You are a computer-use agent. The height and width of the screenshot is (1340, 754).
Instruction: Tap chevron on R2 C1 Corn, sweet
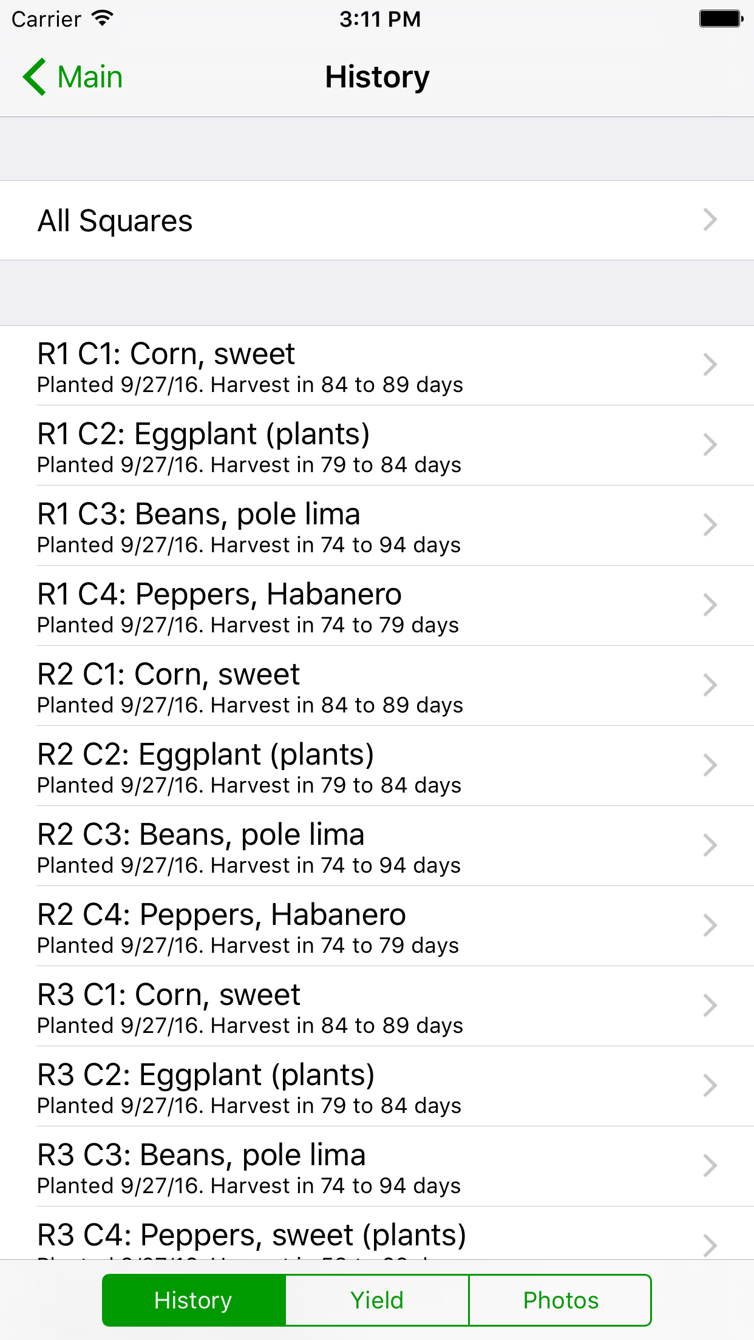[710, 685]
